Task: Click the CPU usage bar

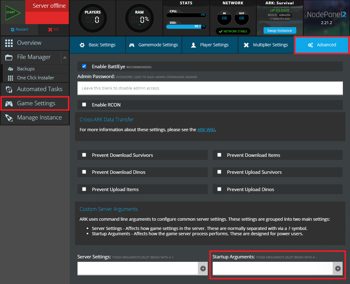Action: pyautogui.click(x=186, y=15)
